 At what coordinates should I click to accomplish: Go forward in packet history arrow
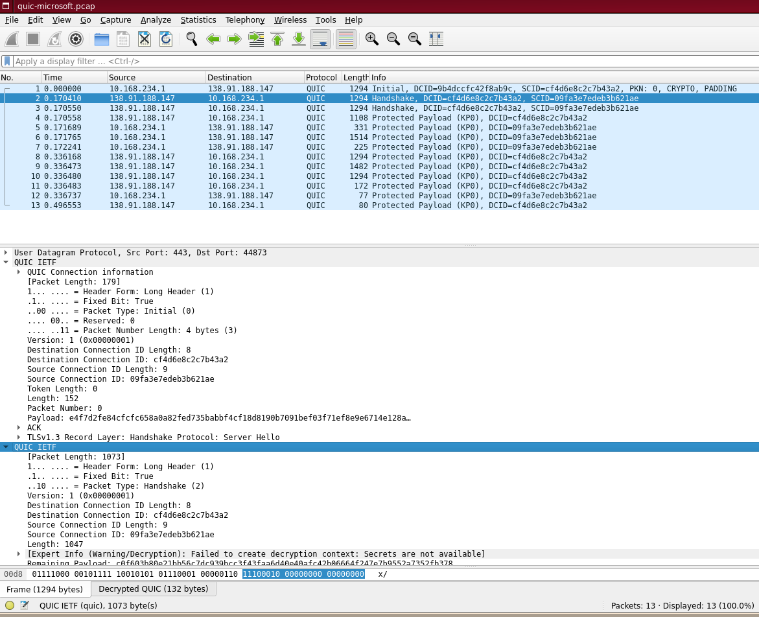click(234, 39)
